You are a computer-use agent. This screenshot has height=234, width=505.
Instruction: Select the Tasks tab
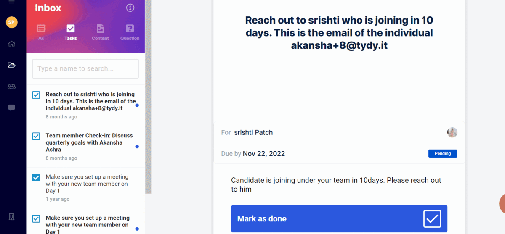coord(71,32)
